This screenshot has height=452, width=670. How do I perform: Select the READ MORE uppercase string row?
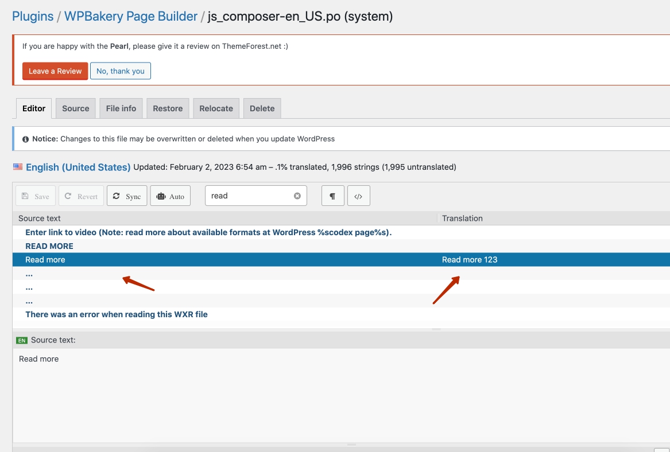click(49, 246)
